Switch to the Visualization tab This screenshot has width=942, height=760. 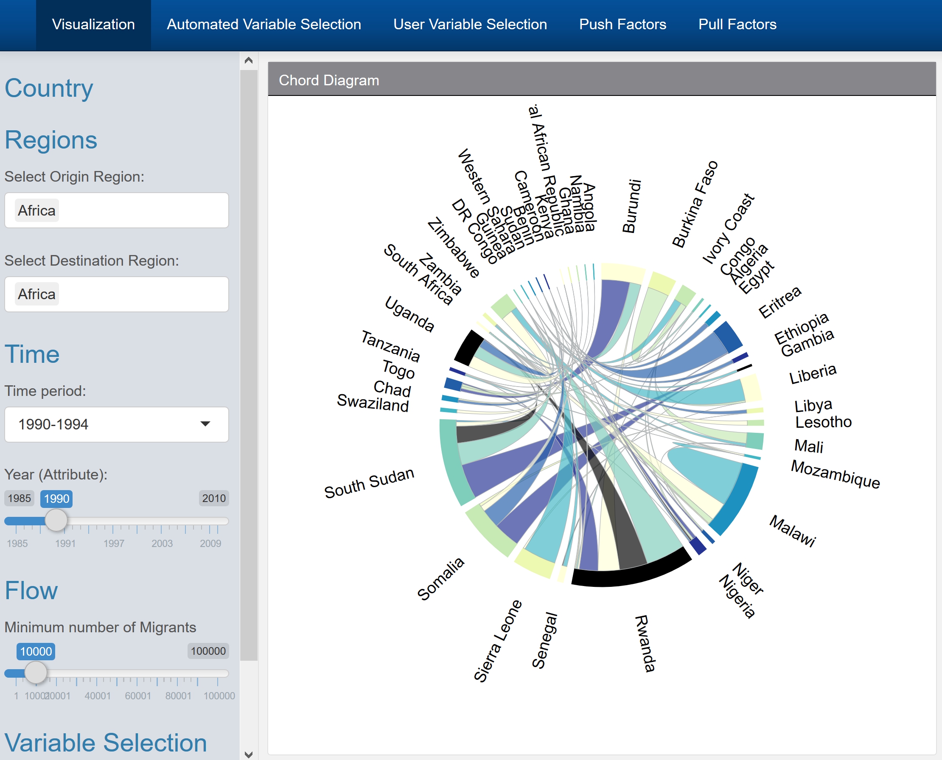pyautogui.click(x=93, y=25)
